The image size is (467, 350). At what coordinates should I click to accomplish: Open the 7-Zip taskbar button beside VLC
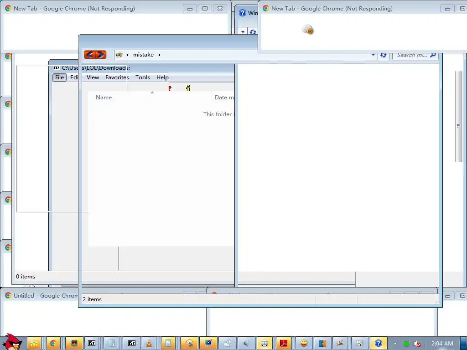pyautogui.click(x=132, y=344)
